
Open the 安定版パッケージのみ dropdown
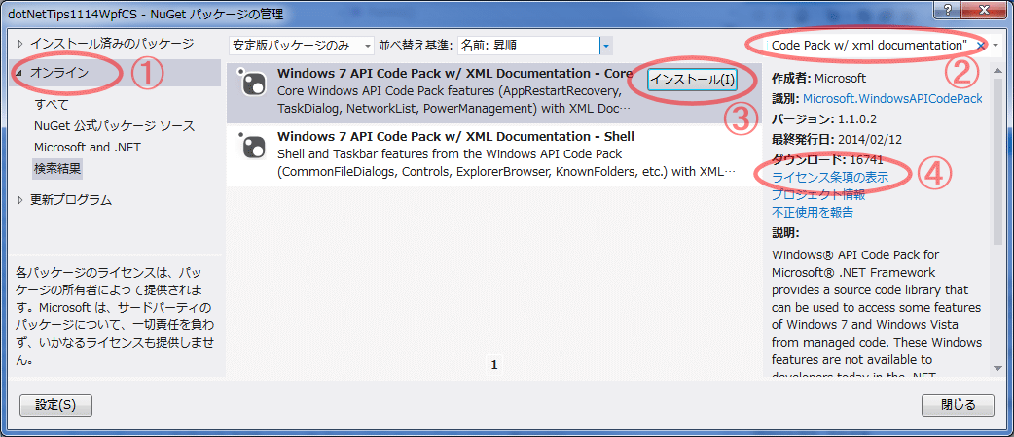click(302, 46)
